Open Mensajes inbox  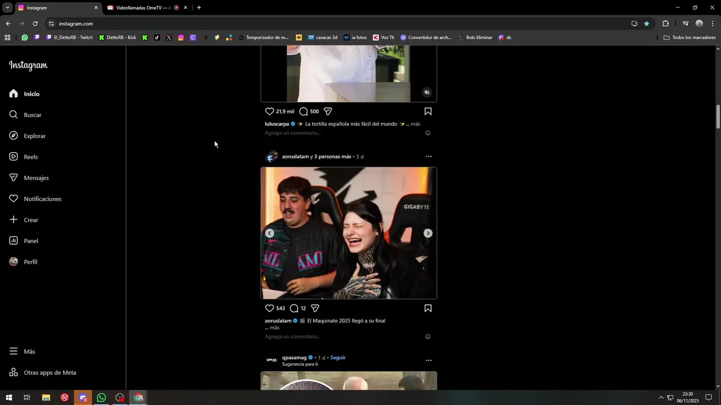(29, 178)
